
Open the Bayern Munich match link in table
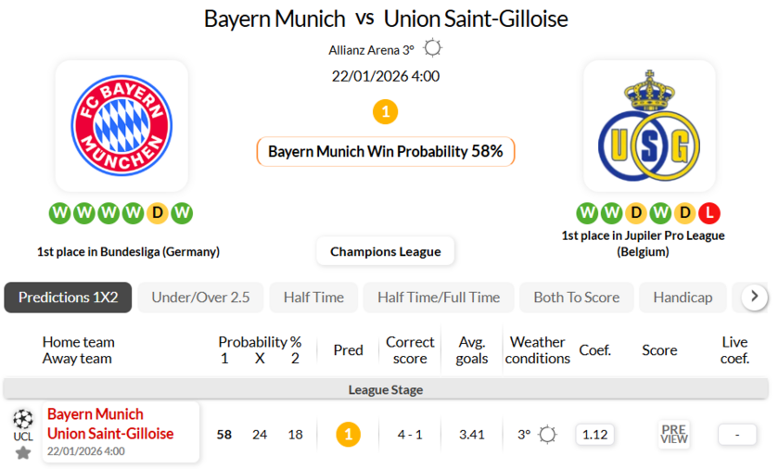click(x=96, y=413)
